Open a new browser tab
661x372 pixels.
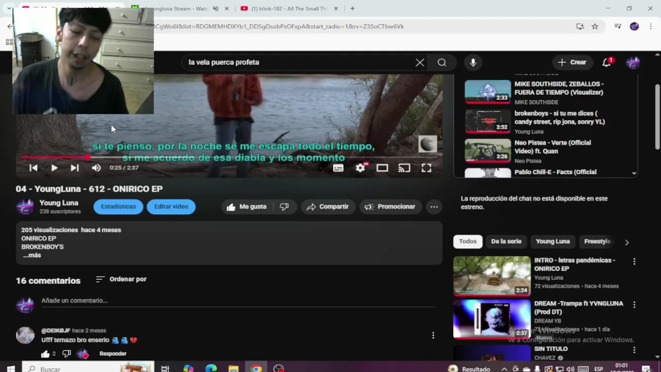click(x=352, y=9)
